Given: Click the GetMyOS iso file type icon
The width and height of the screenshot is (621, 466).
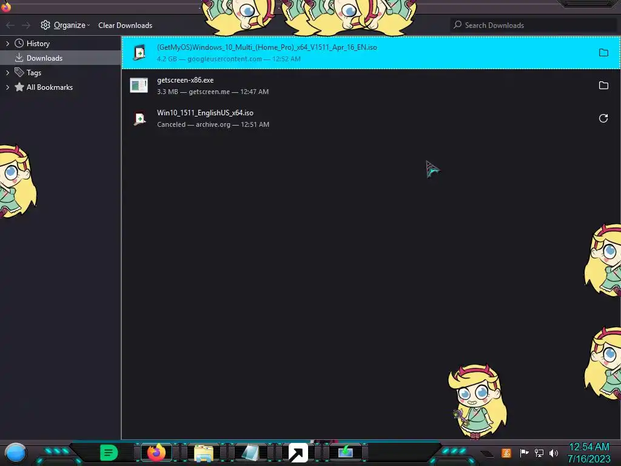Looking at the screenshot, I should coord(139,53).
